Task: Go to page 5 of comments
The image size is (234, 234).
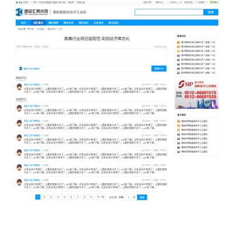Action: (64, 197)
